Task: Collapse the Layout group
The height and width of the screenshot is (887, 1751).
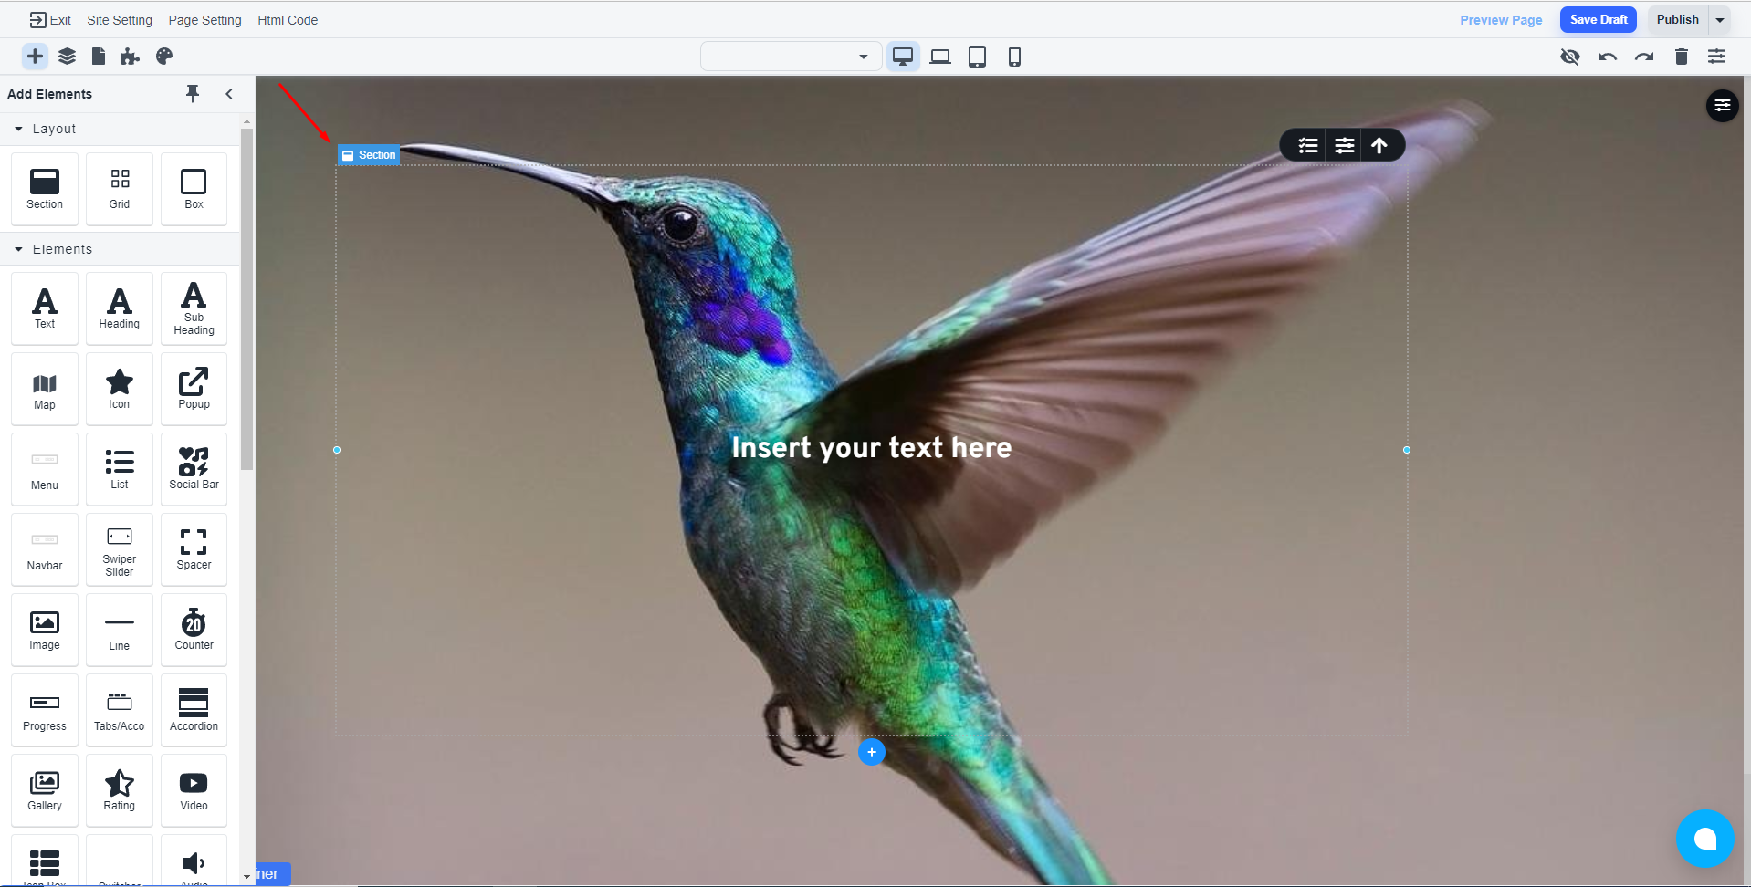Action: (x=18, y=129)
